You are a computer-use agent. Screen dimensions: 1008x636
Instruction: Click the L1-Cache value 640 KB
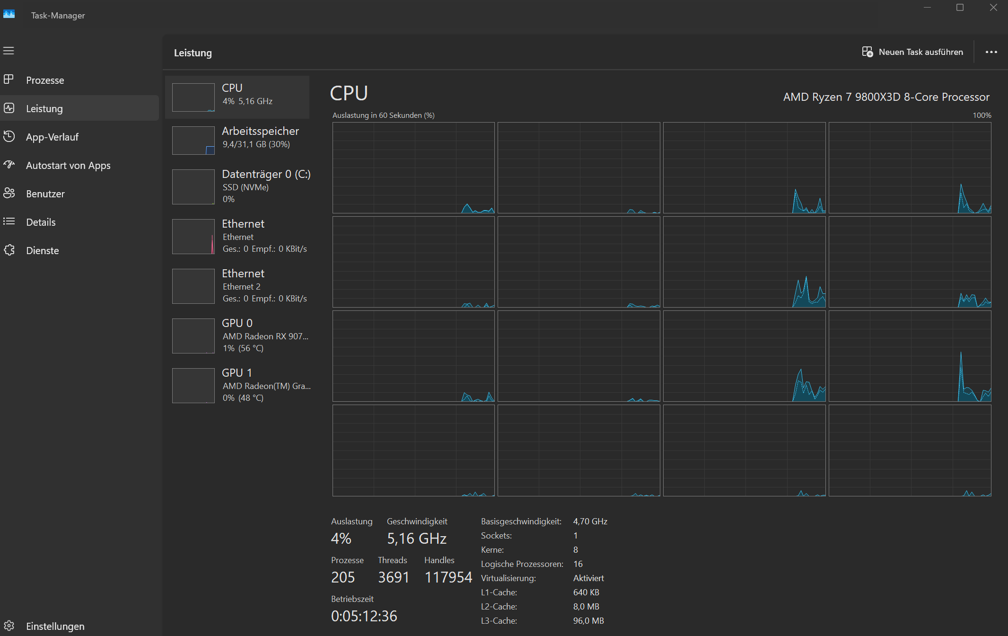pyautogui.click(x=587, y=592)
